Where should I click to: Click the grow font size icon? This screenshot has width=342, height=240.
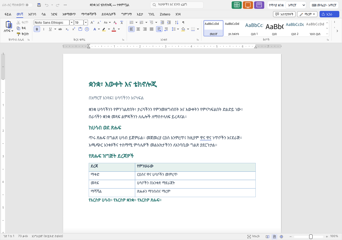point(92,22)
